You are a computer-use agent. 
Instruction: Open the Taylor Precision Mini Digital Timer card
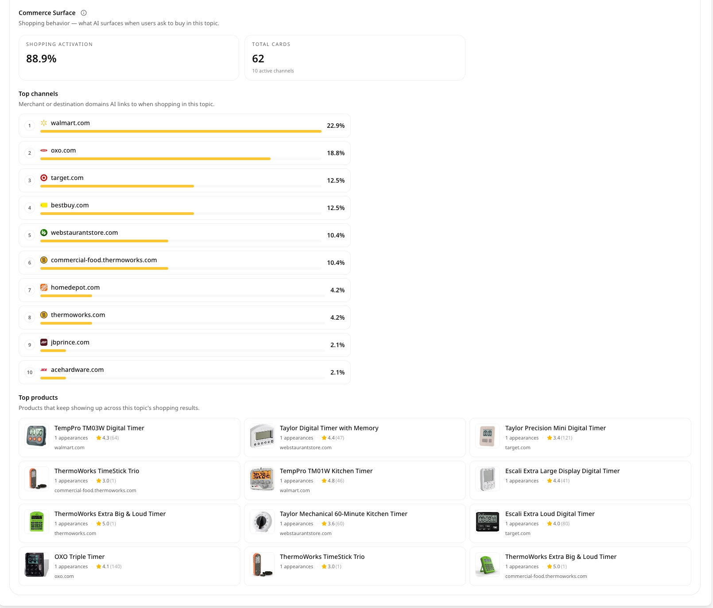coord(580,437)
